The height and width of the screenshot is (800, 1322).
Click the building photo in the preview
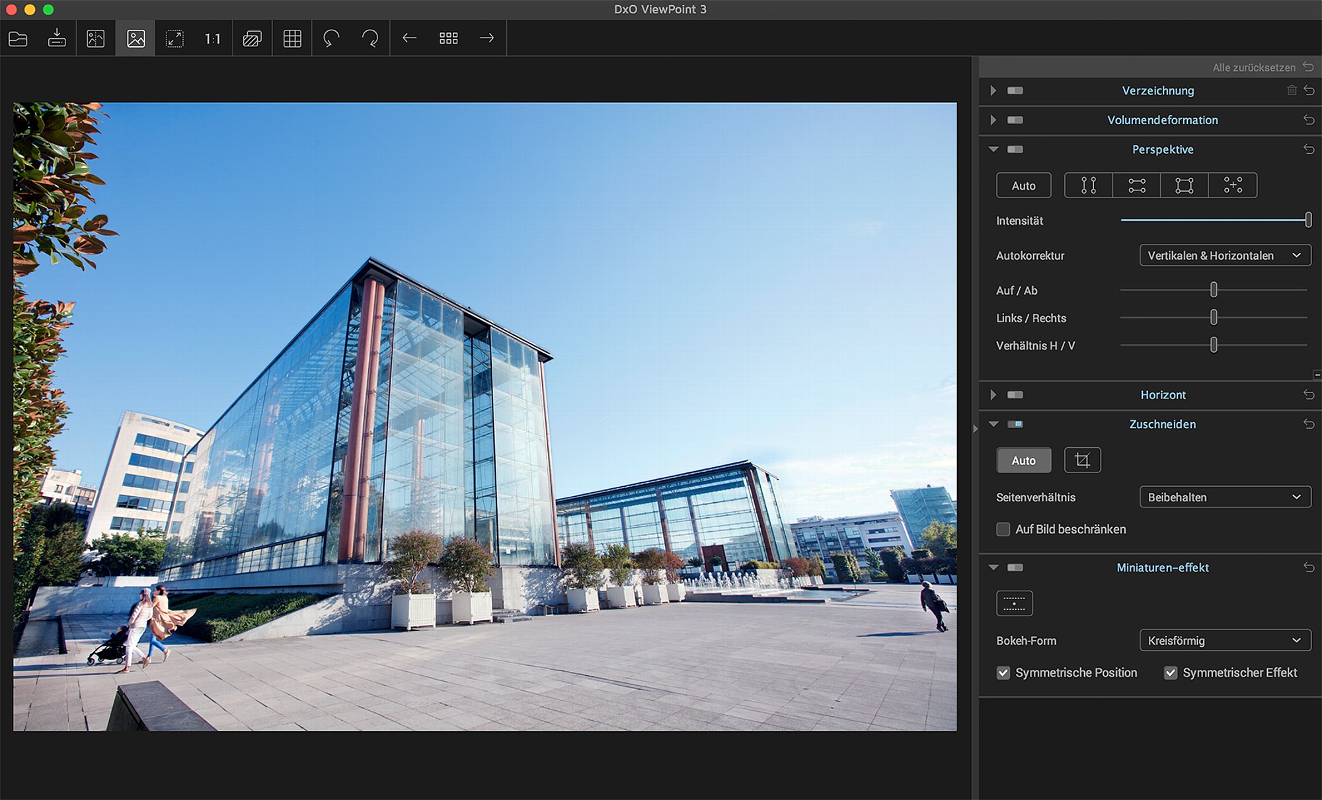485,416
